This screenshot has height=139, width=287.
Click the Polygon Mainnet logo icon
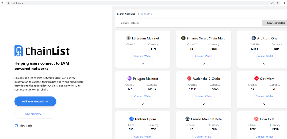coord(129,79)
